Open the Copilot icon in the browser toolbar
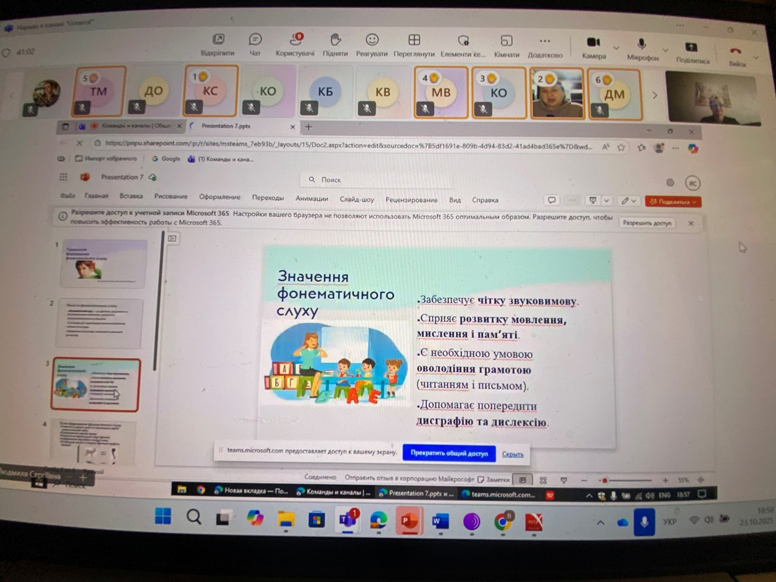 693,149
